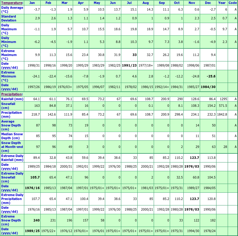The image size is (238, 236).
Task: Open the Daily Maximum (°C) link
Action: pos(9,29)
